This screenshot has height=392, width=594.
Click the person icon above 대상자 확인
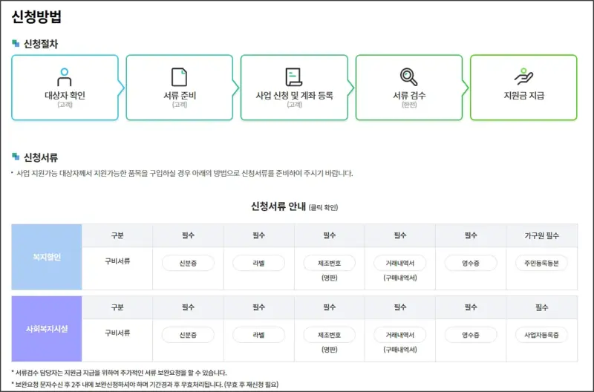[x=65, y=77]
